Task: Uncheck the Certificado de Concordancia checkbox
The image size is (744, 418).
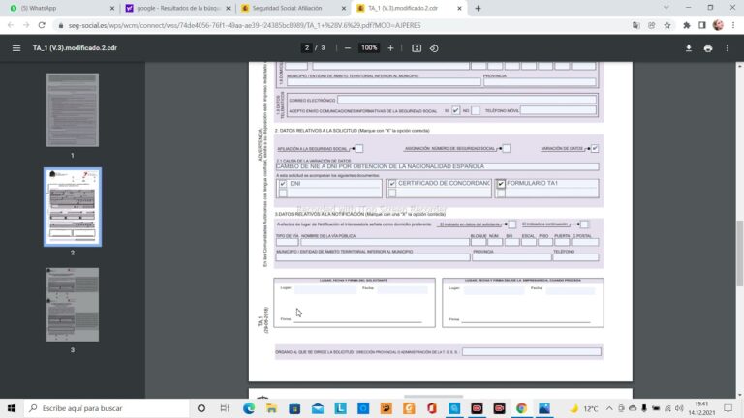Action: tap(392, 184)
